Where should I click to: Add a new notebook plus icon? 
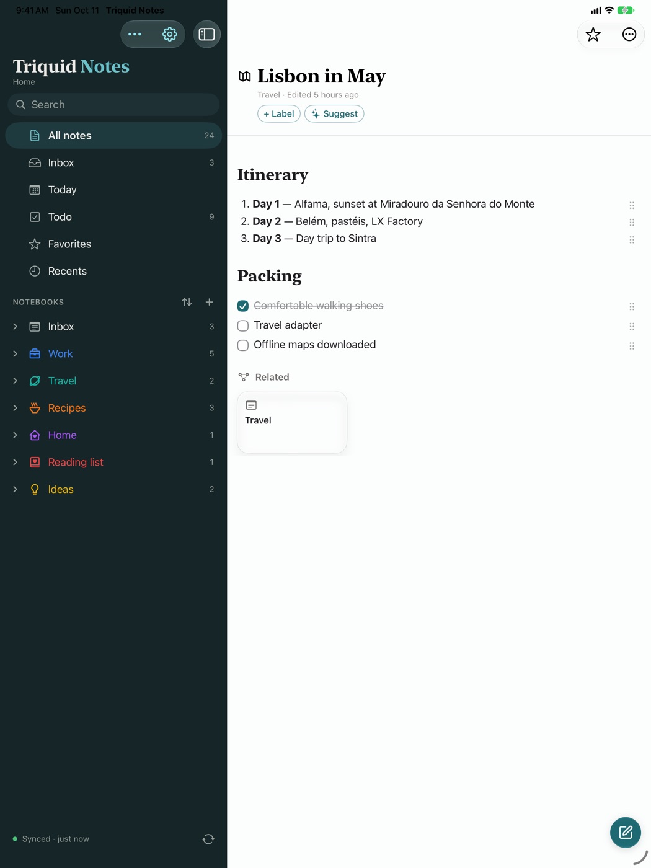pos(210,302)
